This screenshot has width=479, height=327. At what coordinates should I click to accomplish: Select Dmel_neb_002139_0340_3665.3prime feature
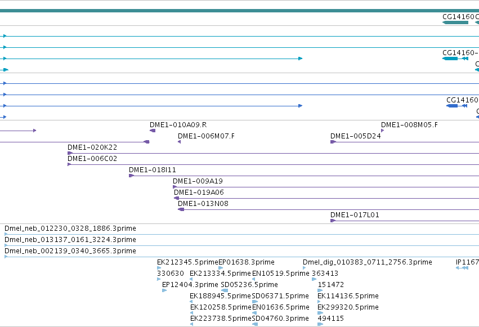pos(70,251)
